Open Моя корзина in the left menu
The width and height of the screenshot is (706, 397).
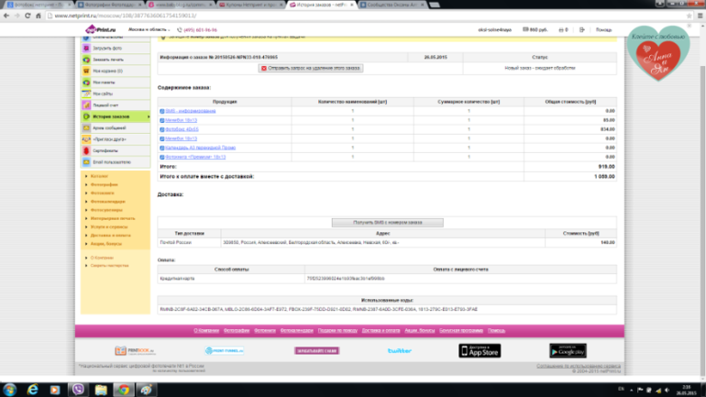106,71
